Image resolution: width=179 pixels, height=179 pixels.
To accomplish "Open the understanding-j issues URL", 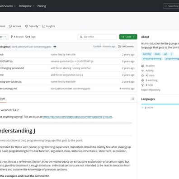I will (x=77, y=117).
